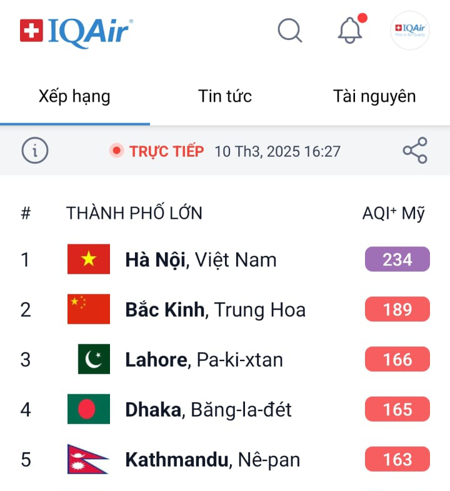Click the Pakistan flag icon
This screenshot has width=450, height=491.
tap(94, 359)
